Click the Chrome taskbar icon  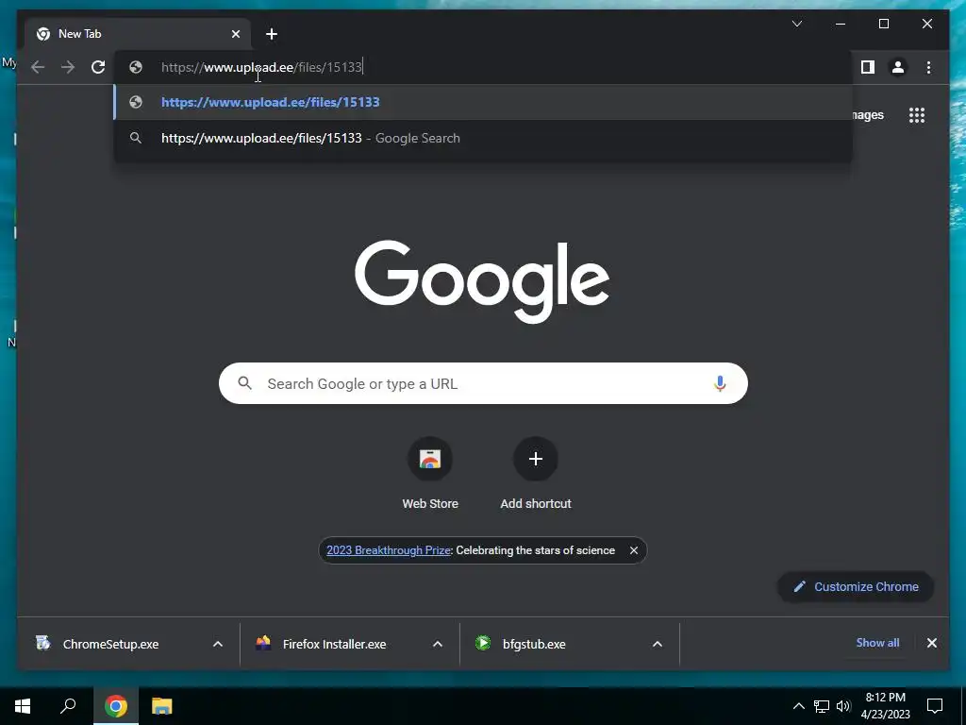(115, 706)
